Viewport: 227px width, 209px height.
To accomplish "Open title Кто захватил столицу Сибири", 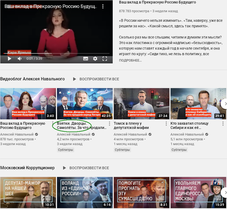I will point(189,125).
